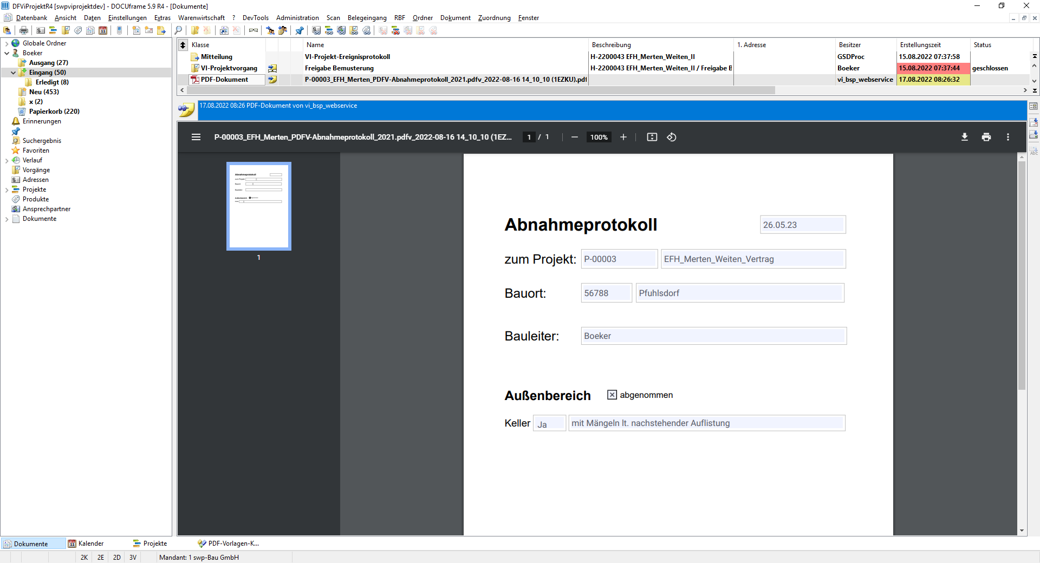Click the PDF zoom level 100% field

click(599, 137)
